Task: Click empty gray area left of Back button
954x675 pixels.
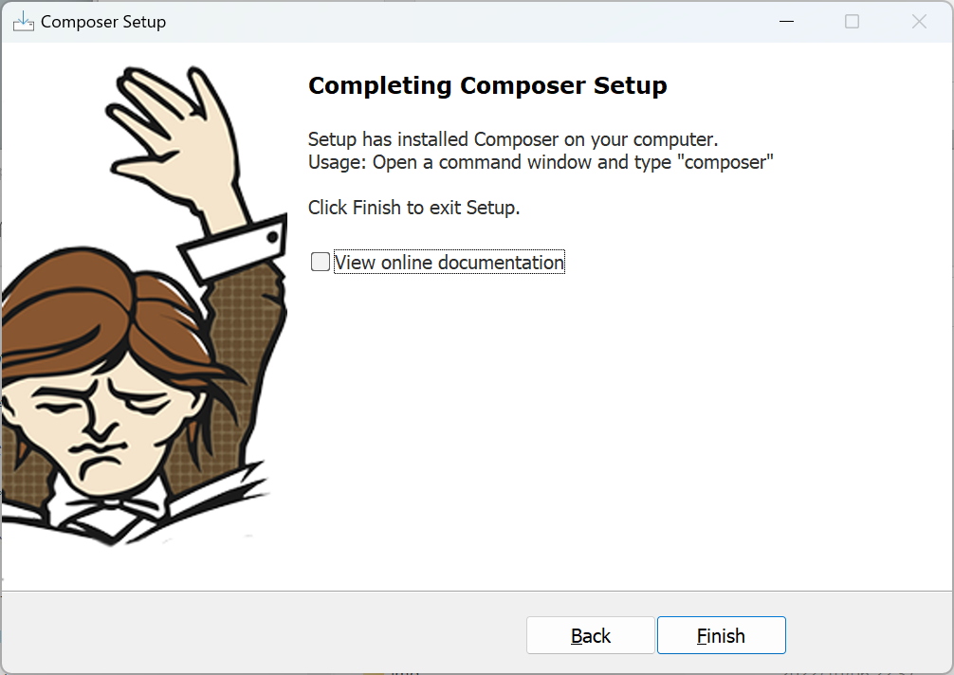Action: pos(262,634)
